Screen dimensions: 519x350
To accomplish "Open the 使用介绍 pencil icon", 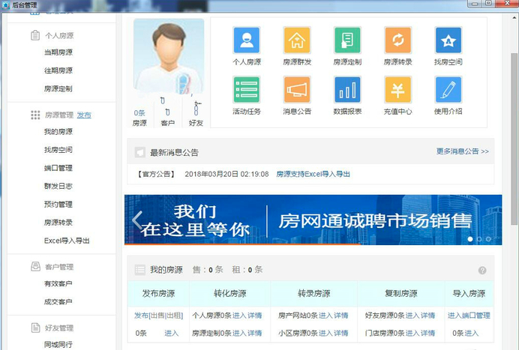I will 448,90.
